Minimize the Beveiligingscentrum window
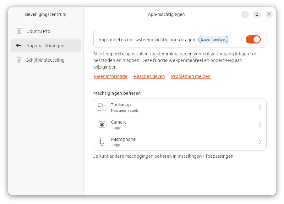Image resolution: width=284 pixels, height=204 pixels. [245, 14]
